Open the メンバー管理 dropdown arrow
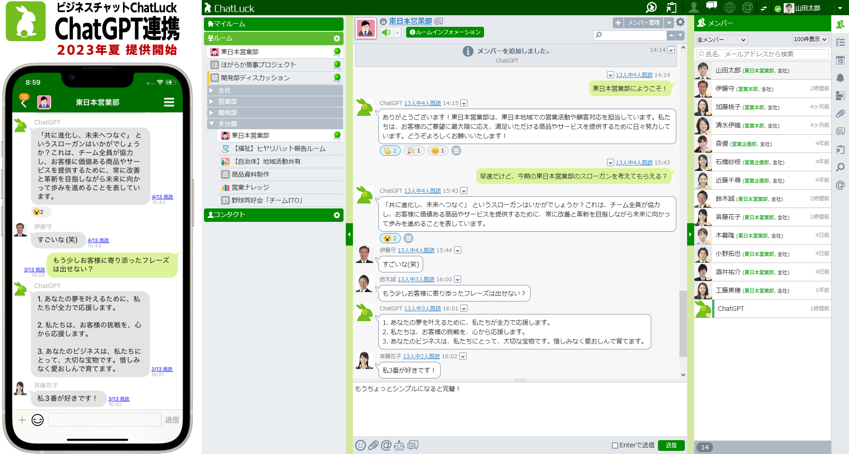The width and height of the screenshot is (849, 454). [x=669, y=22]
